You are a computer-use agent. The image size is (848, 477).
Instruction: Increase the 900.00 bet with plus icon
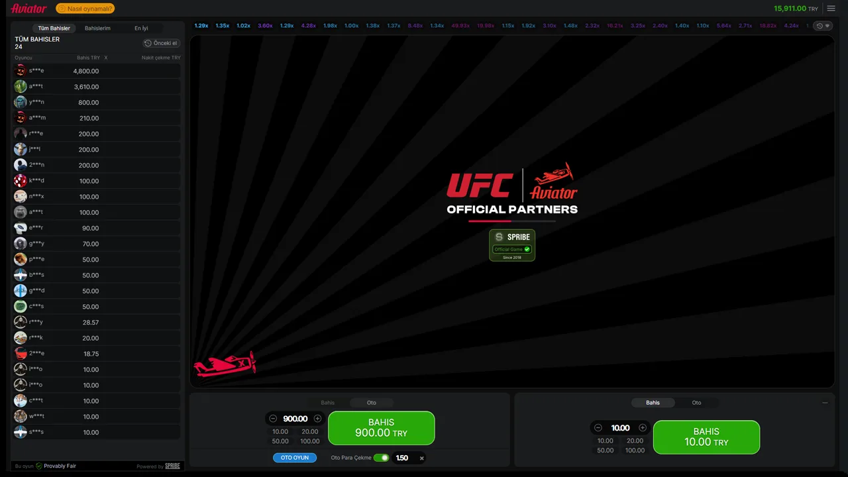coord(318,419)
